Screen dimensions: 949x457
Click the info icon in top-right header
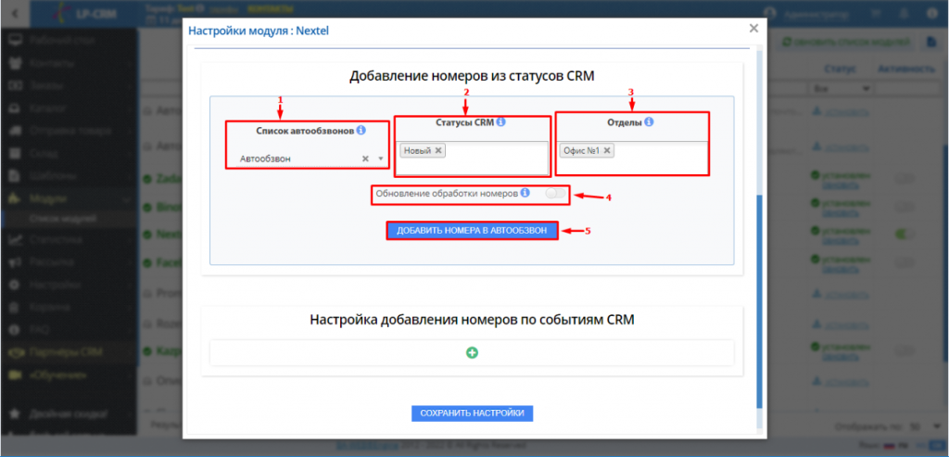coord(930,13)
